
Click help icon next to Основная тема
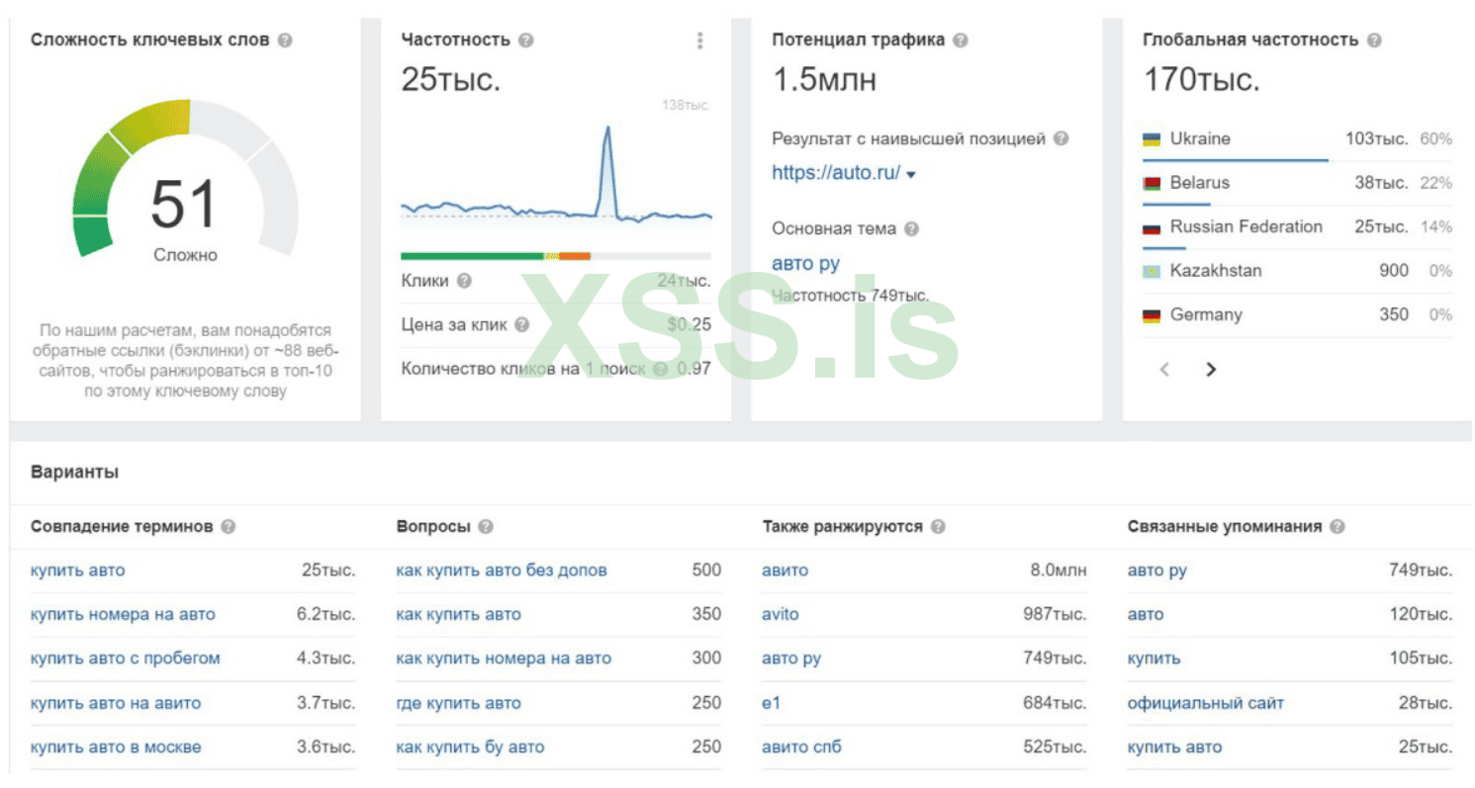[x=911, y=228]
